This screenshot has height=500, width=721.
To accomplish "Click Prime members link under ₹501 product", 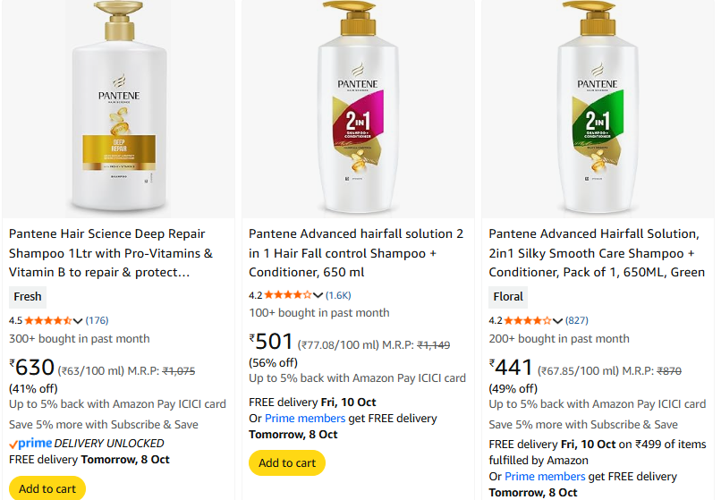I will (304, 418).
